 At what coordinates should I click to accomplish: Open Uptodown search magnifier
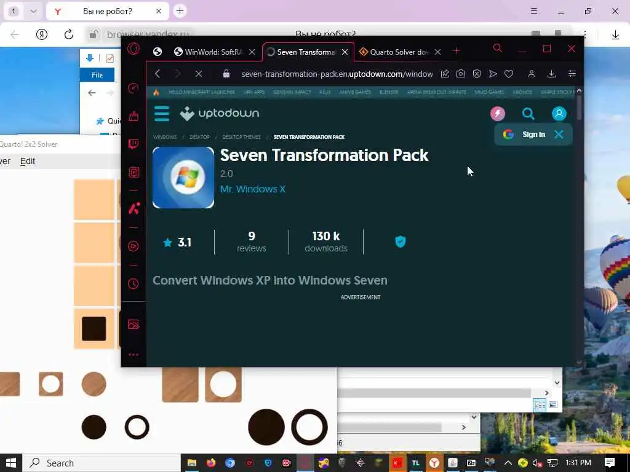(528, 114)
